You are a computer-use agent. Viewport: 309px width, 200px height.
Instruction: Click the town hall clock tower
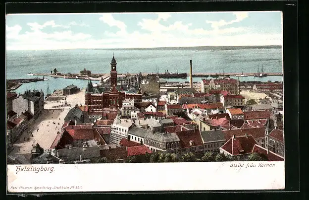[x=113, y=71]
